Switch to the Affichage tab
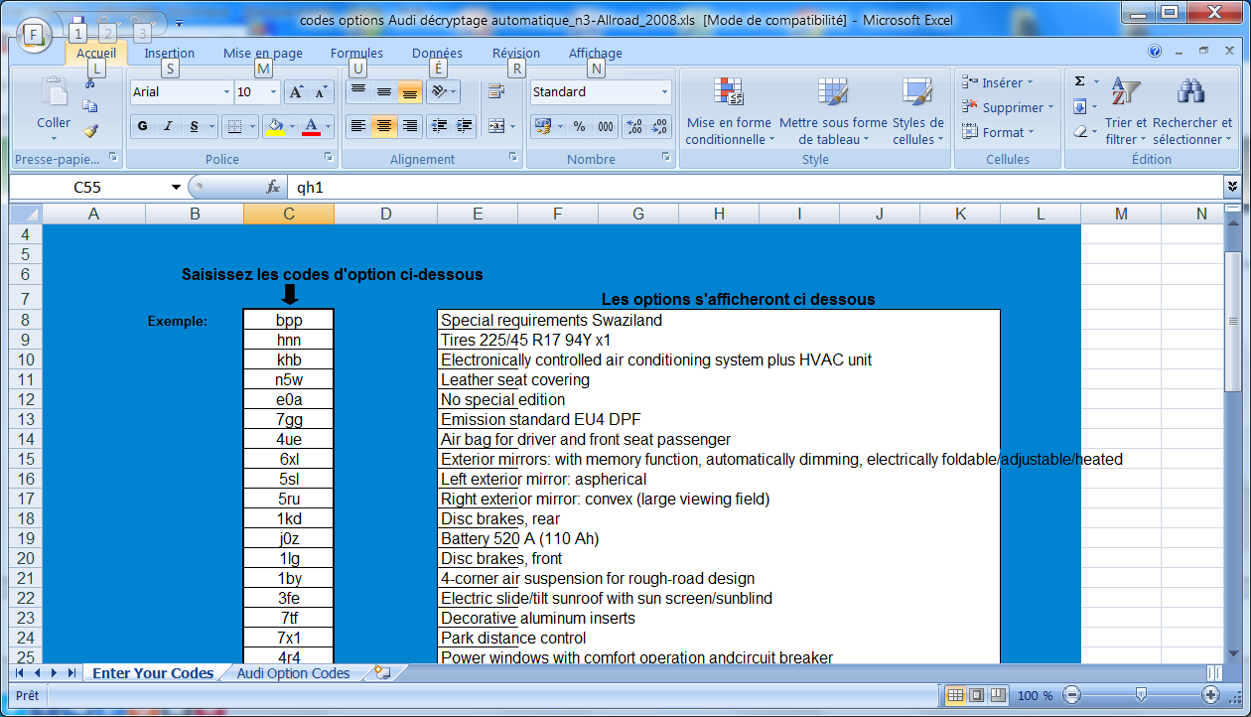Viewport: 1251px width, 717px height. coord(596,54)
